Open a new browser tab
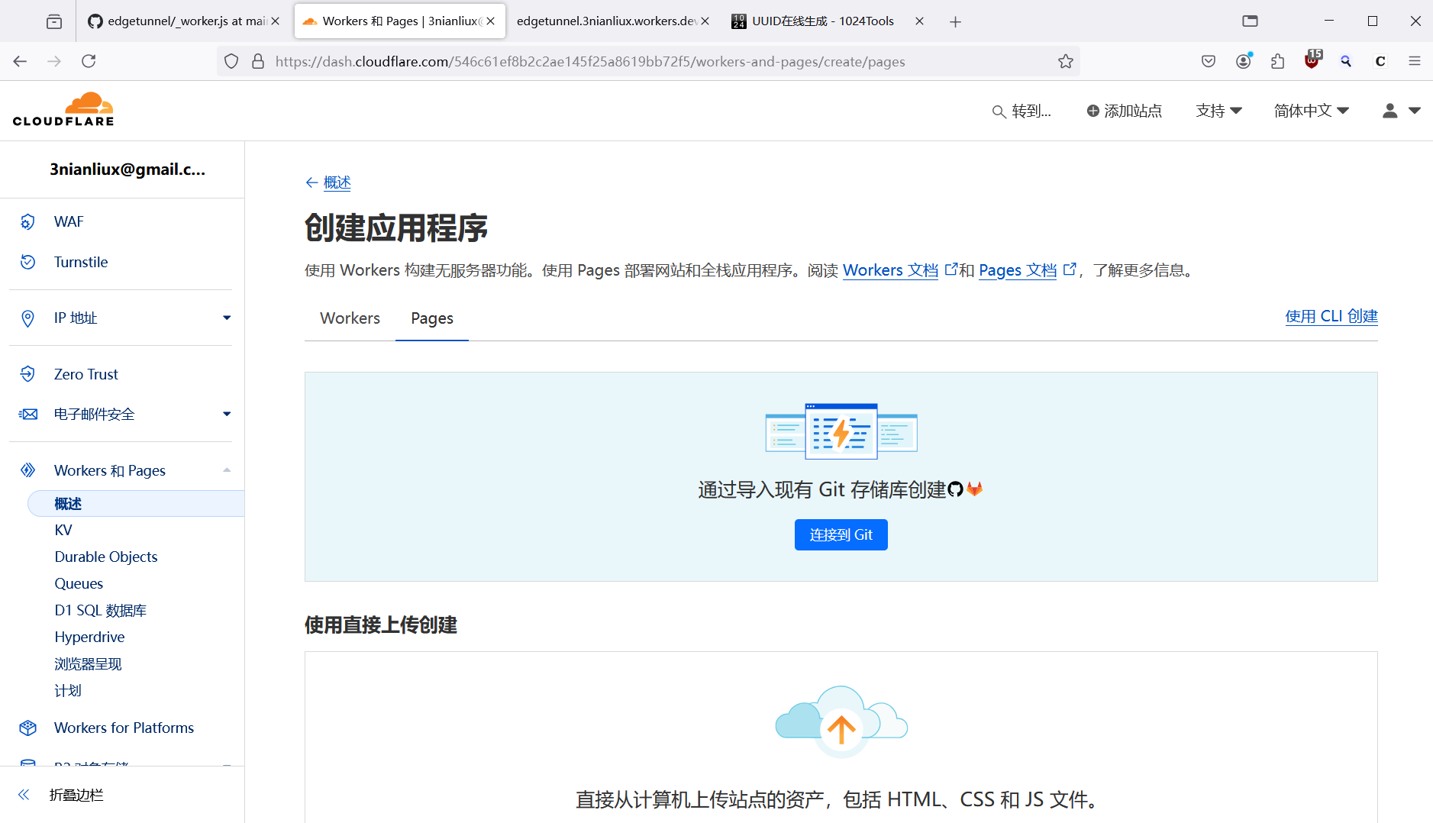This screenshot has width=1433, height=823. (x=955, y=21)
